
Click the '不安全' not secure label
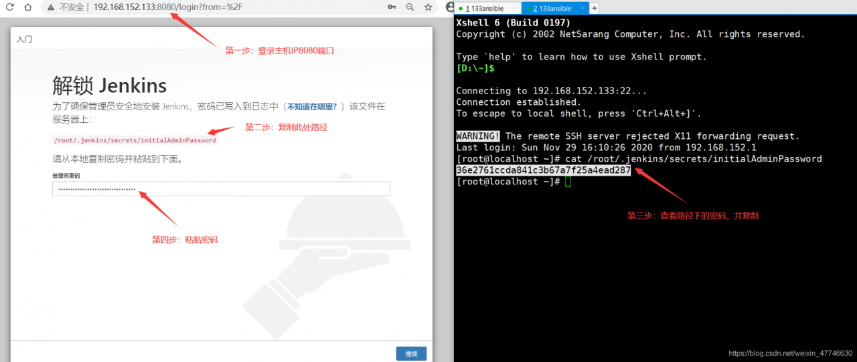(x=72, y=7)
